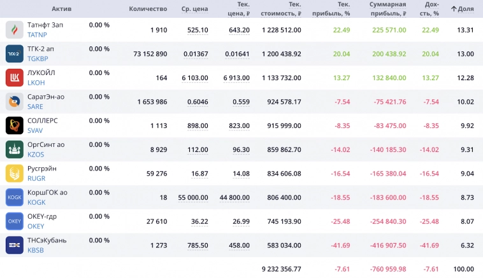Image resolution: width=483 pixels, height=278 pixels.
Task: Click the Актив column header
Action: tap(62, 9)
